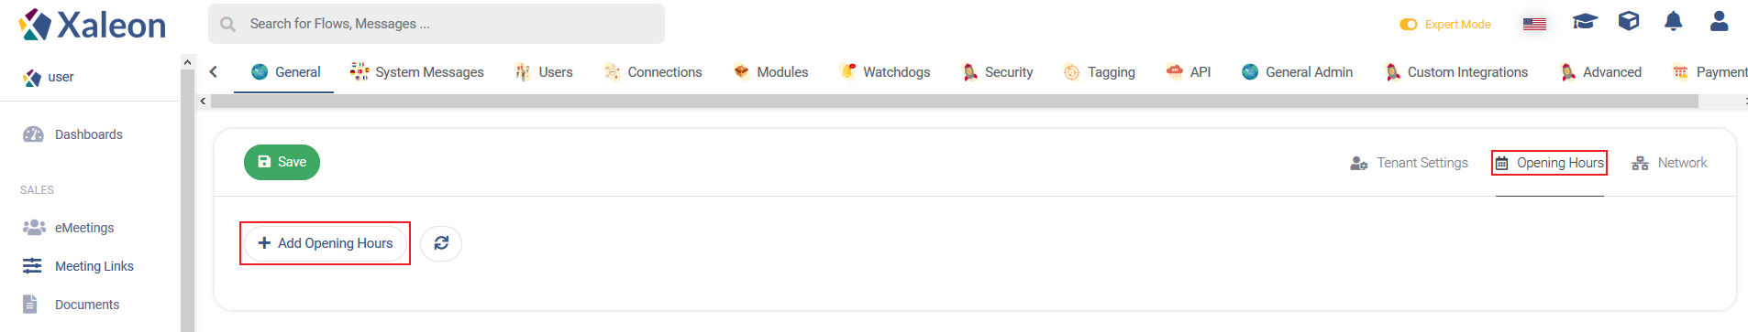
Task: Focus the Search for Flows field
Action: click(x=437, y=24)
